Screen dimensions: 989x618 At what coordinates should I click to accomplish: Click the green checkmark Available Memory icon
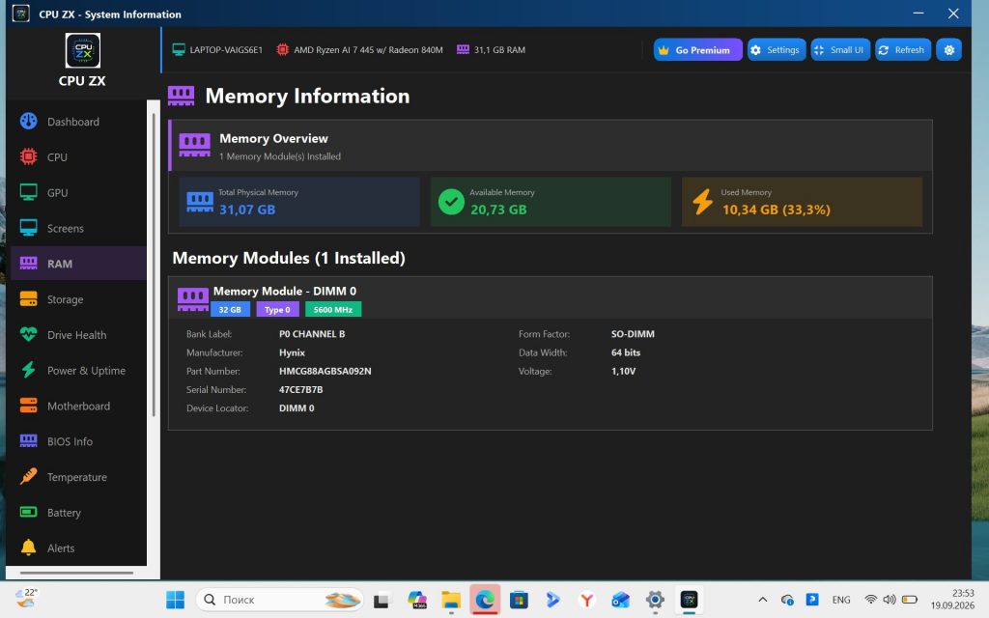point(451,203)
